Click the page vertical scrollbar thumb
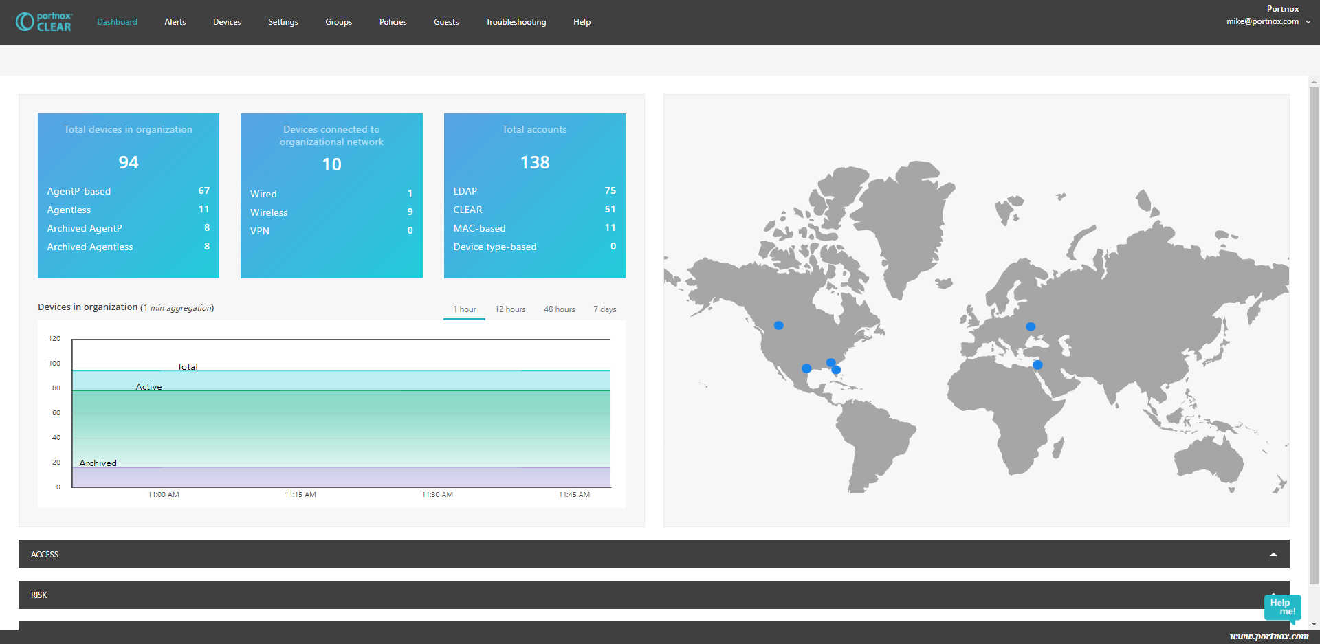This screenshot has height=644, width=1320. pyautogui.click(x=1314, y=335)
